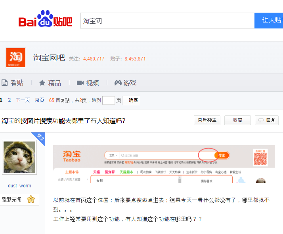Click the search box containing 淘宝网
The width and height of the screenshot is (283, 234).
click(167, 21)
